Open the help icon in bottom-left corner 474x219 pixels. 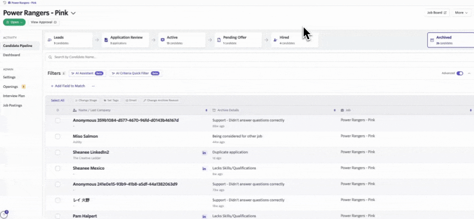pyautogui.click(x=4, y=214)
